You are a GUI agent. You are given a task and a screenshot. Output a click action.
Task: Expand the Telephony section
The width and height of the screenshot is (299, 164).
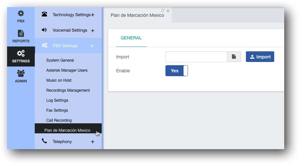tap(93, 142)
